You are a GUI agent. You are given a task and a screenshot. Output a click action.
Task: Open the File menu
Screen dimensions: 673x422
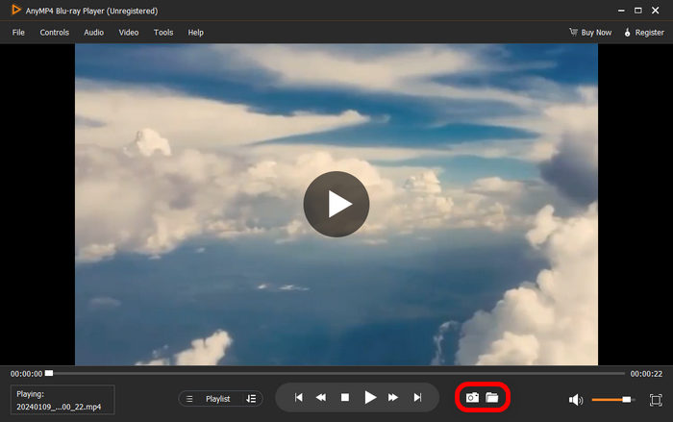18,33
